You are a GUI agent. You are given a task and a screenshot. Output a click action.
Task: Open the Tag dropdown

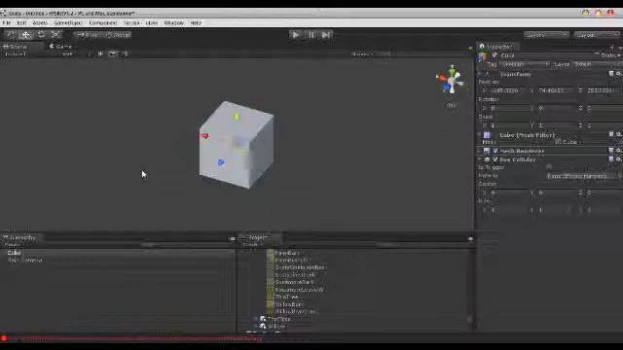[x=525, y=64]
